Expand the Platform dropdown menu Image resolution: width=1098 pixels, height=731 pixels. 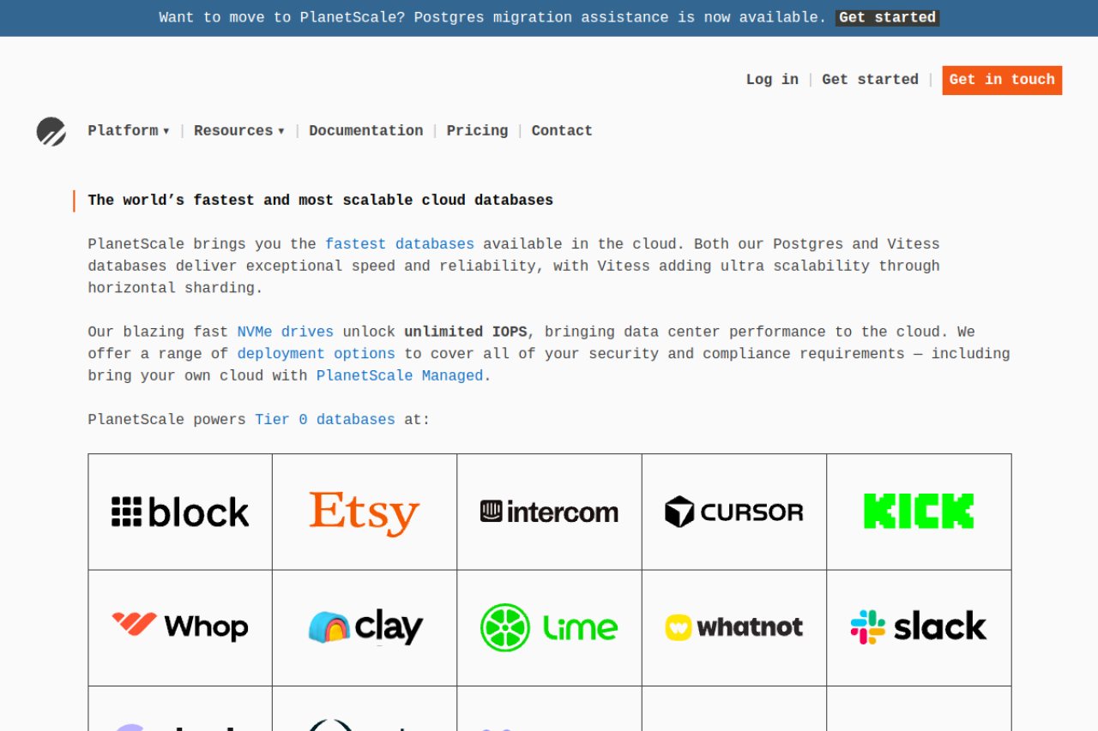[x=129, y=131]
